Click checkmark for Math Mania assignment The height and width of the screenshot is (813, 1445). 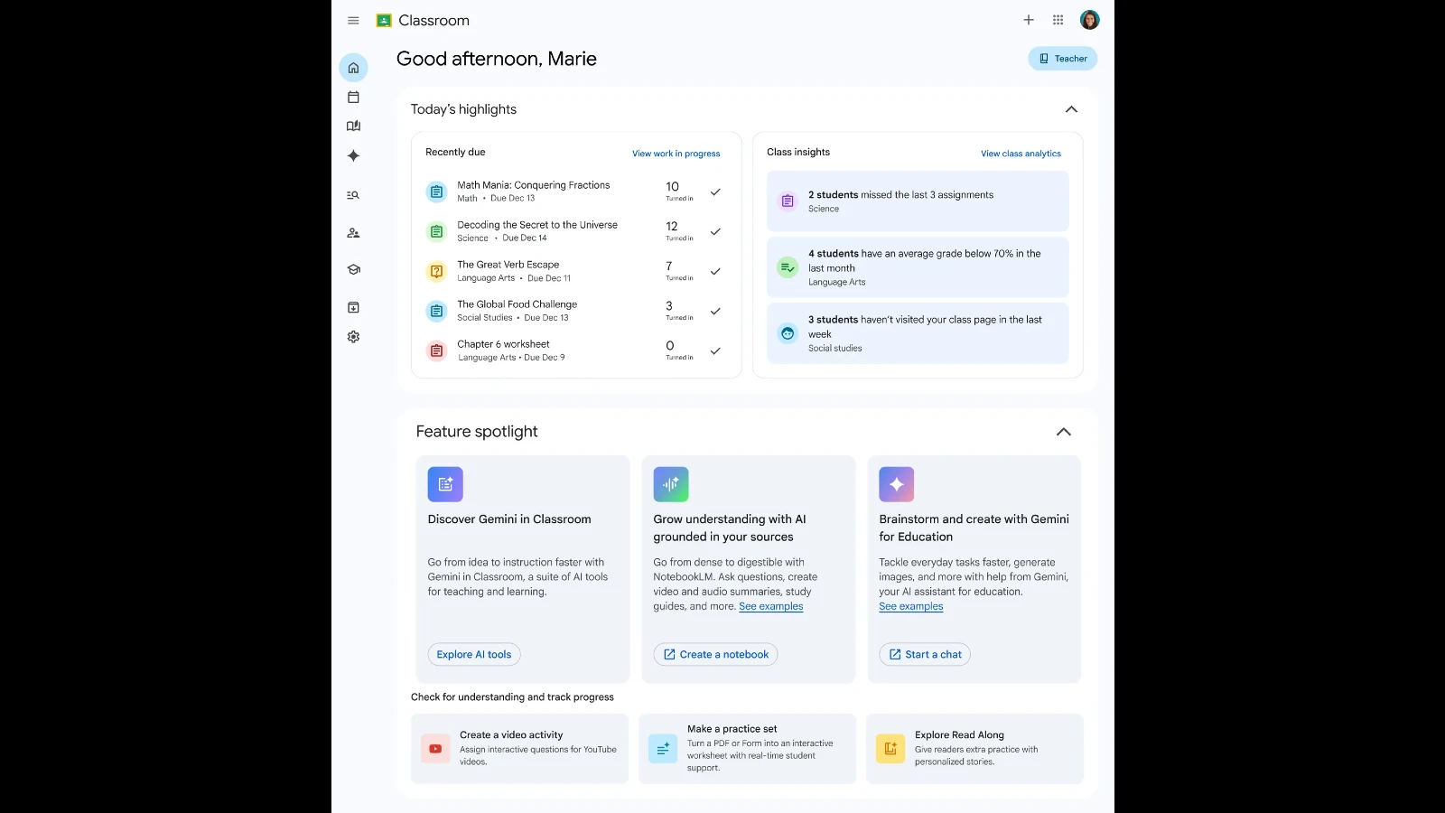[715, 192]
